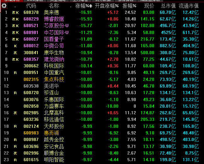
Task: Select stock name 国盾量子
Action: point(54,39)
